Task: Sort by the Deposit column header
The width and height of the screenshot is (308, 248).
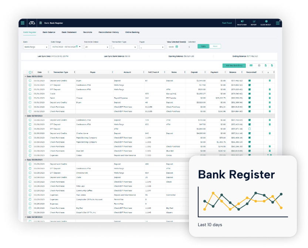Action: tap(194, 72)
